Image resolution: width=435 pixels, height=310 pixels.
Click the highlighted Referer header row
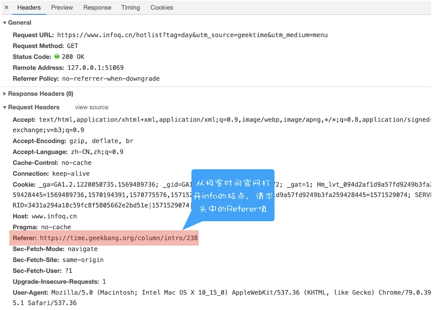tap(104, 238)
